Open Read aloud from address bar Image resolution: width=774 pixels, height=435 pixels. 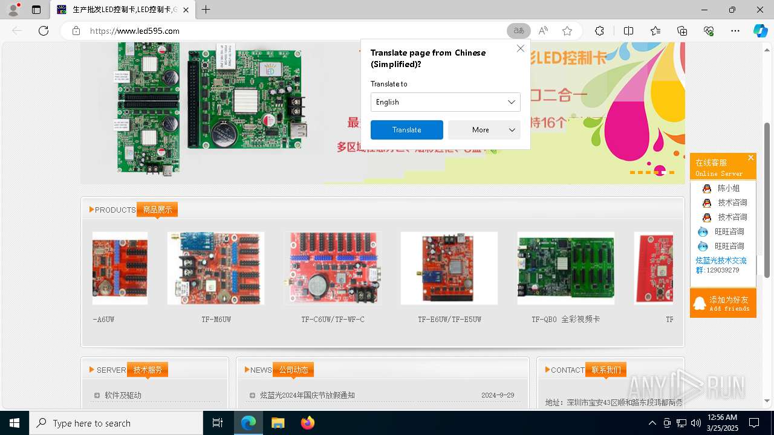point(543,31)
